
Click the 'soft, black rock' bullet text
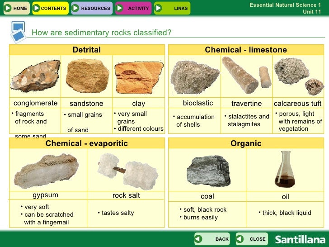click(x=203, y=209)
